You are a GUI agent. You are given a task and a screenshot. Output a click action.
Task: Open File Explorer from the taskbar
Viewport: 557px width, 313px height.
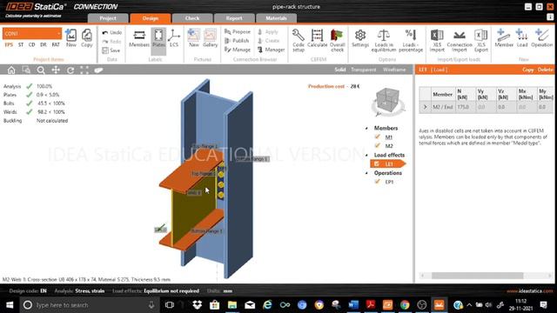pyautogui.click(x=232, y=305)
